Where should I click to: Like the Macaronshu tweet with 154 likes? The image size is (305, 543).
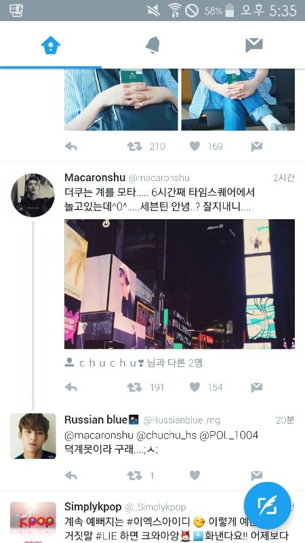[x=195, y=388]
